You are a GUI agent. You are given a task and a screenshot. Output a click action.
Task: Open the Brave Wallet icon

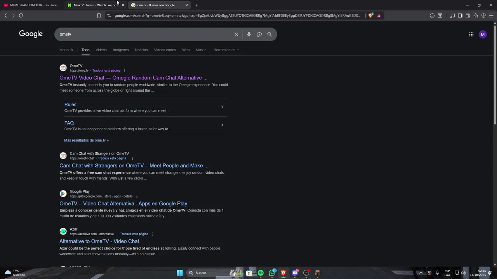[468, 15]
